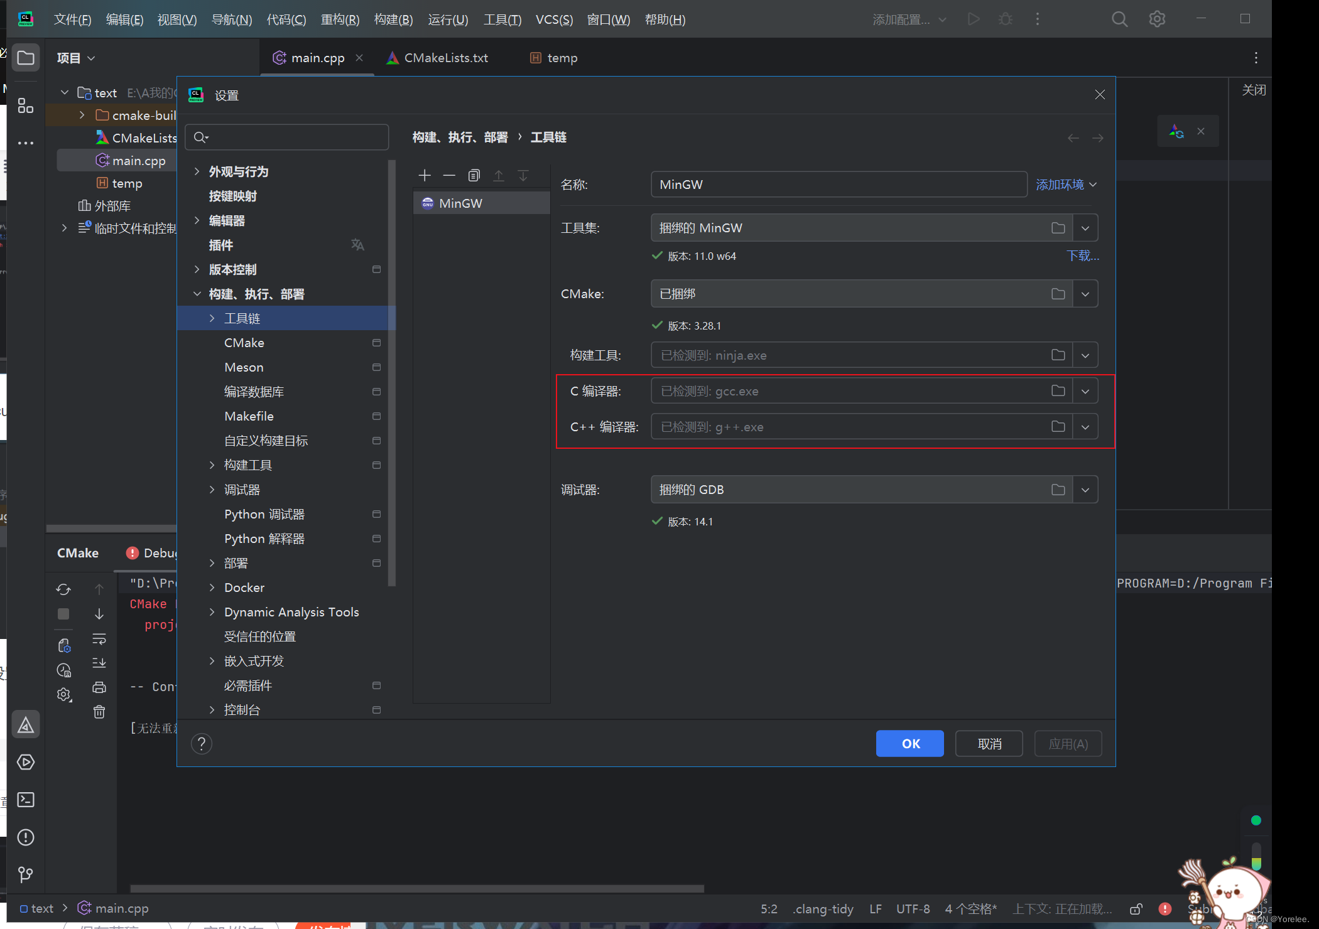The height and width of the screenshot is (929, 1319).
Task: Open toolset dropdown arrow
Action: (1085, 228)
